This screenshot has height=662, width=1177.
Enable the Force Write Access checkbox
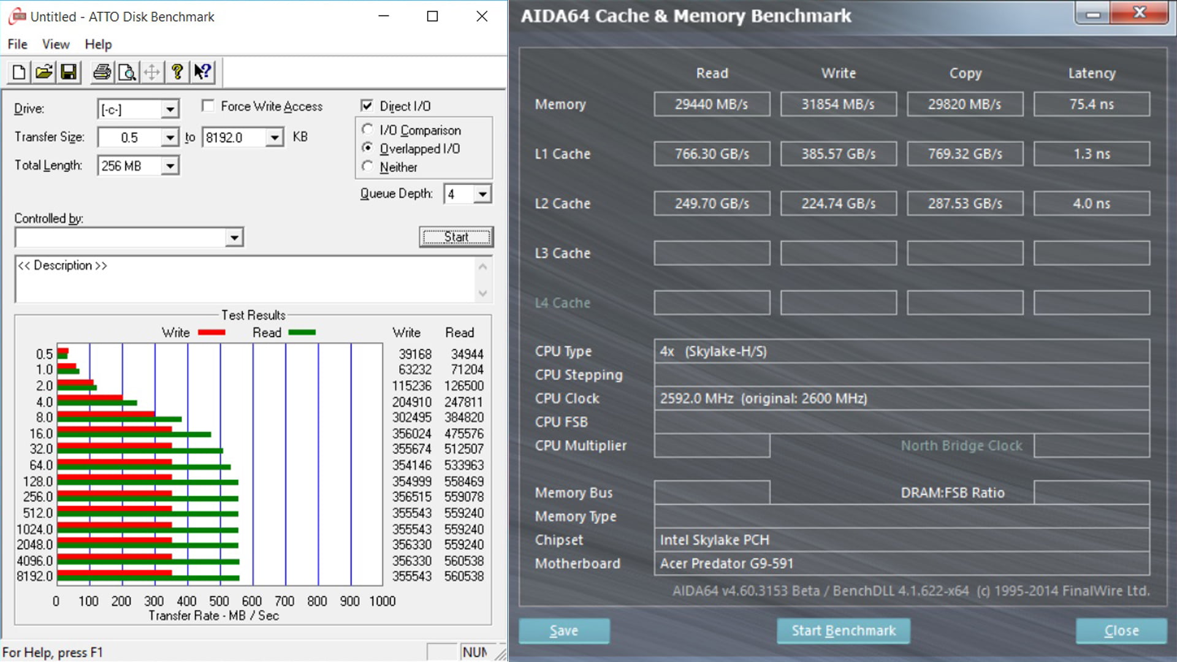pos(208,106)
